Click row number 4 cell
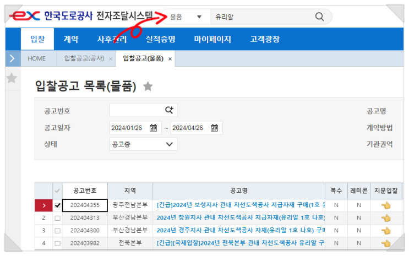The width and height of the screenshot is (409, 256). click(x=43, y=243)
